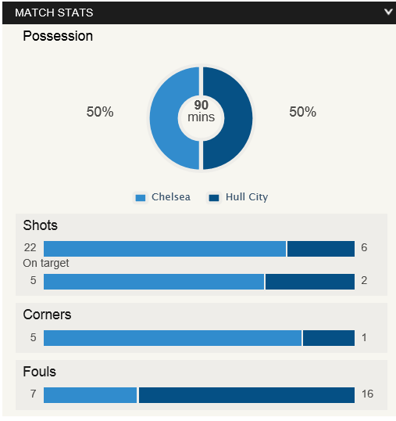Click the Match Stats header bar
396x421 pixels.
click(x=199, y=13)
